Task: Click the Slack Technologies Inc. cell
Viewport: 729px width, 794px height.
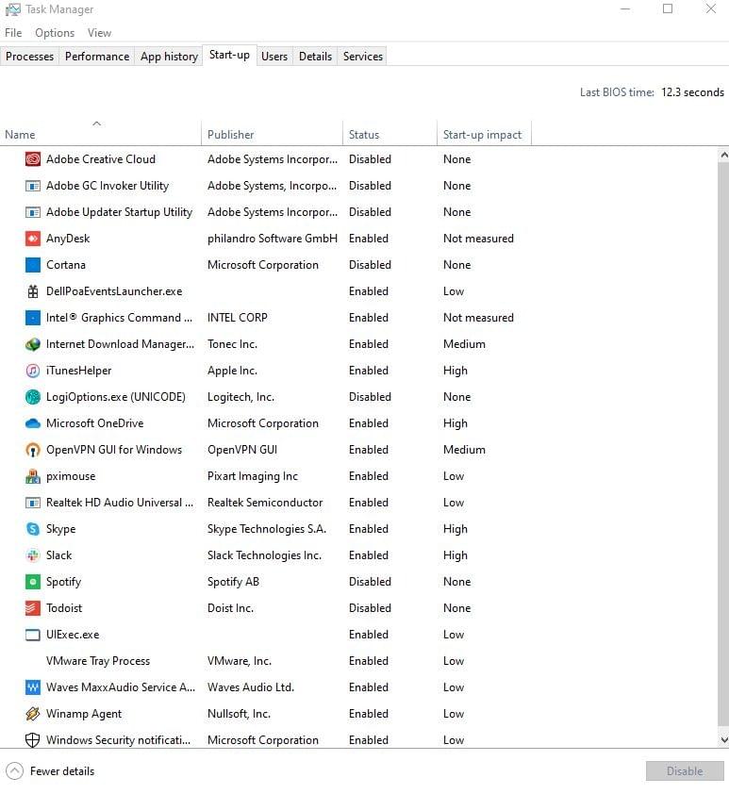Action: point(264,555)
